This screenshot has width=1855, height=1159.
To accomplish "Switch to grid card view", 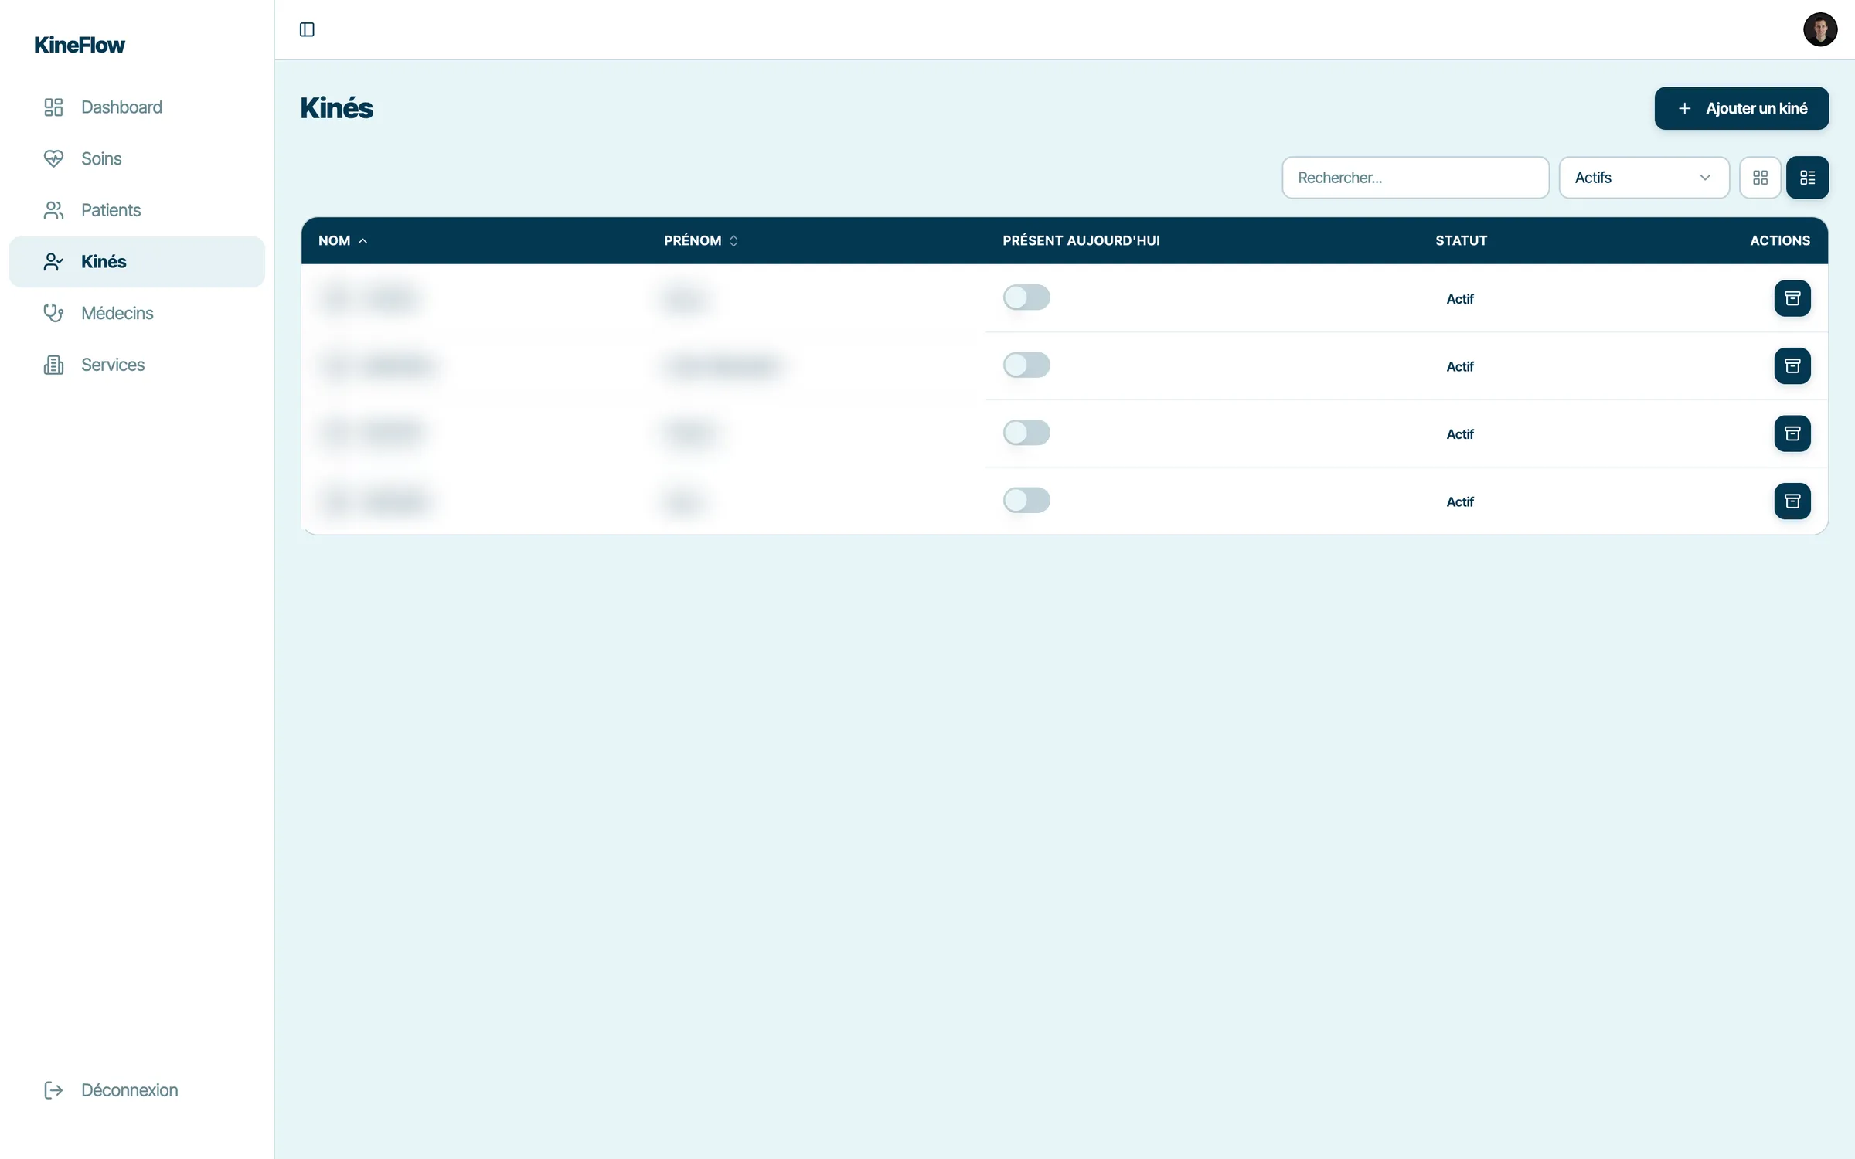I will click(1760, 178).
